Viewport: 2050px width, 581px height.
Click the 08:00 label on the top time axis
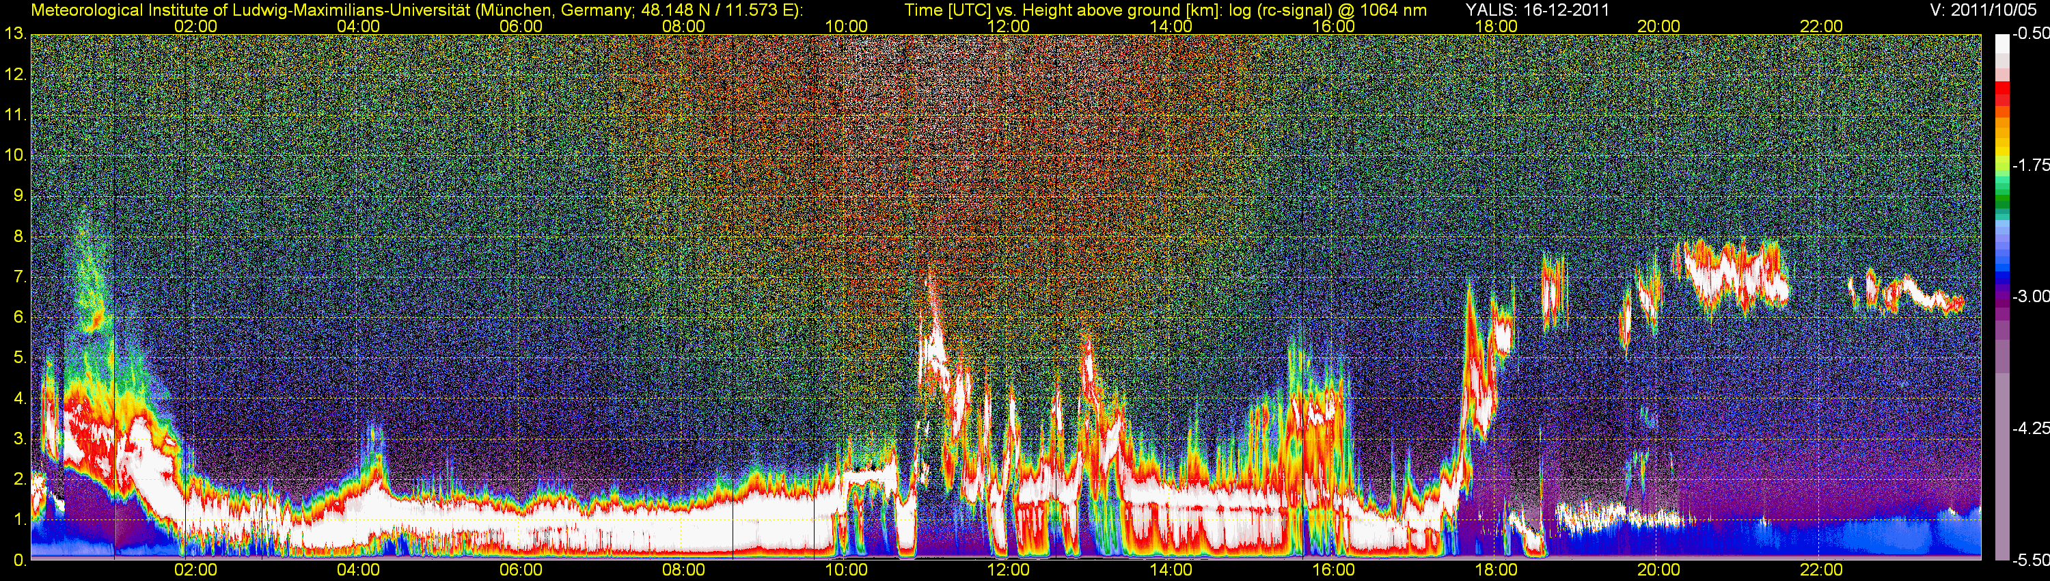(683, 26)
